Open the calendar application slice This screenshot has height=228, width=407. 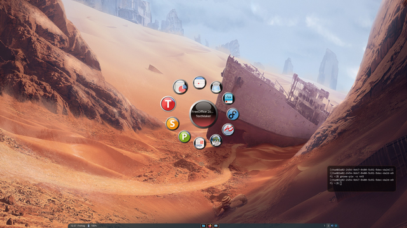tap(199, 83)
